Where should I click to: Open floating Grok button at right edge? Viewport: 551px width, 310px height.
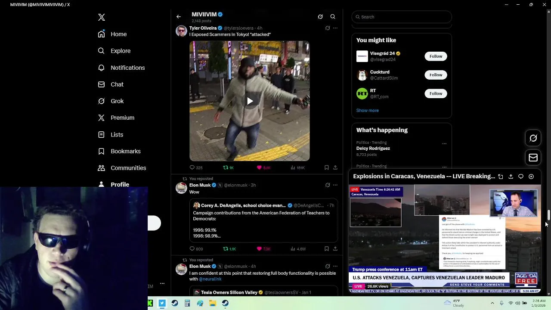[x=533, y=138]
